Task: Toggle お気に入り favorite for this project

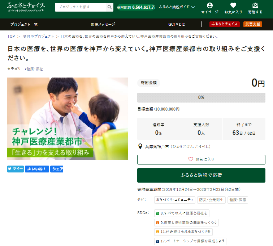Action: (201, 159)
